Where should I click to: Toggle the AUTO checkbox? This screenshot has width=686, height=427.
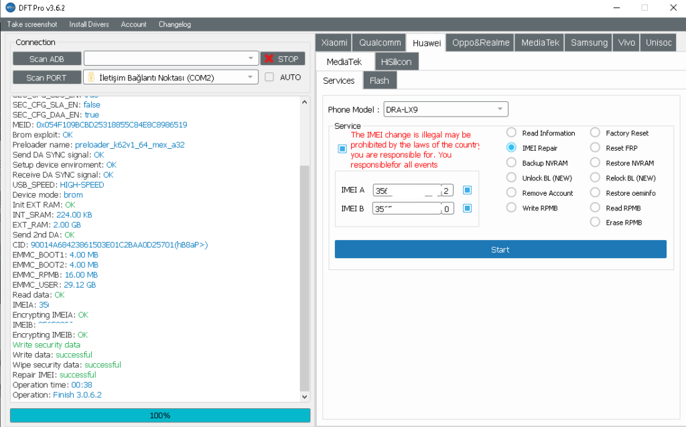269,77
